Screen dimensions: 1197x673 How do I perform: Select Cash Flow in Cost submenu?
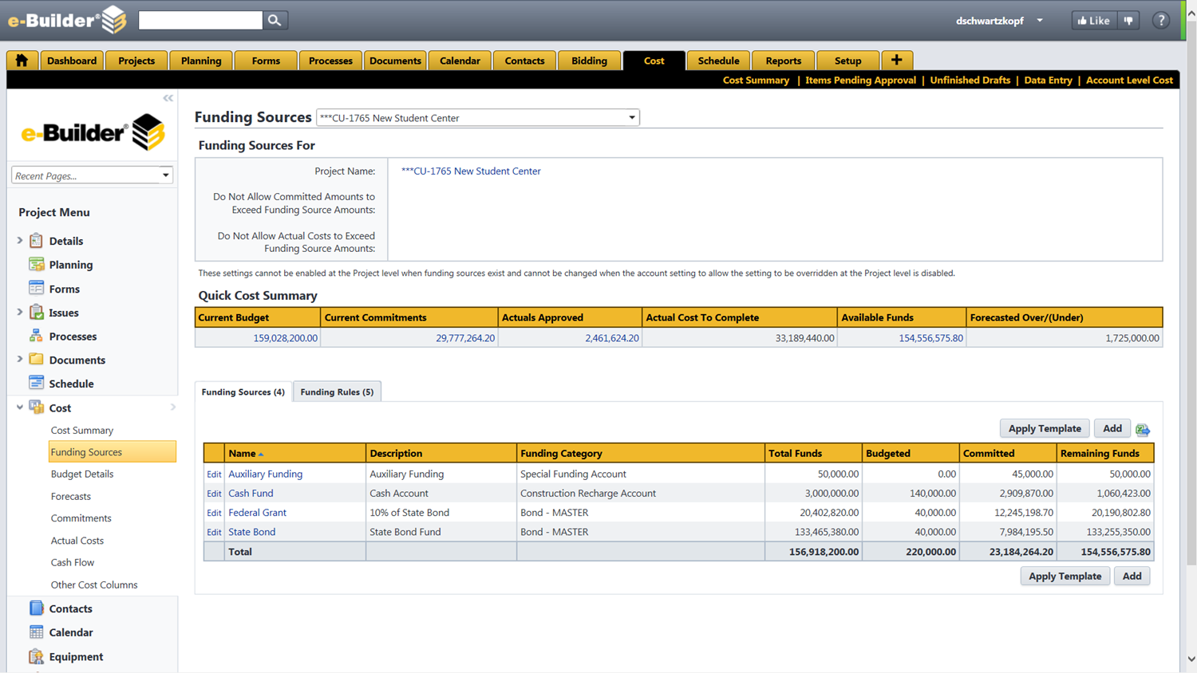[x=73, y=562]
